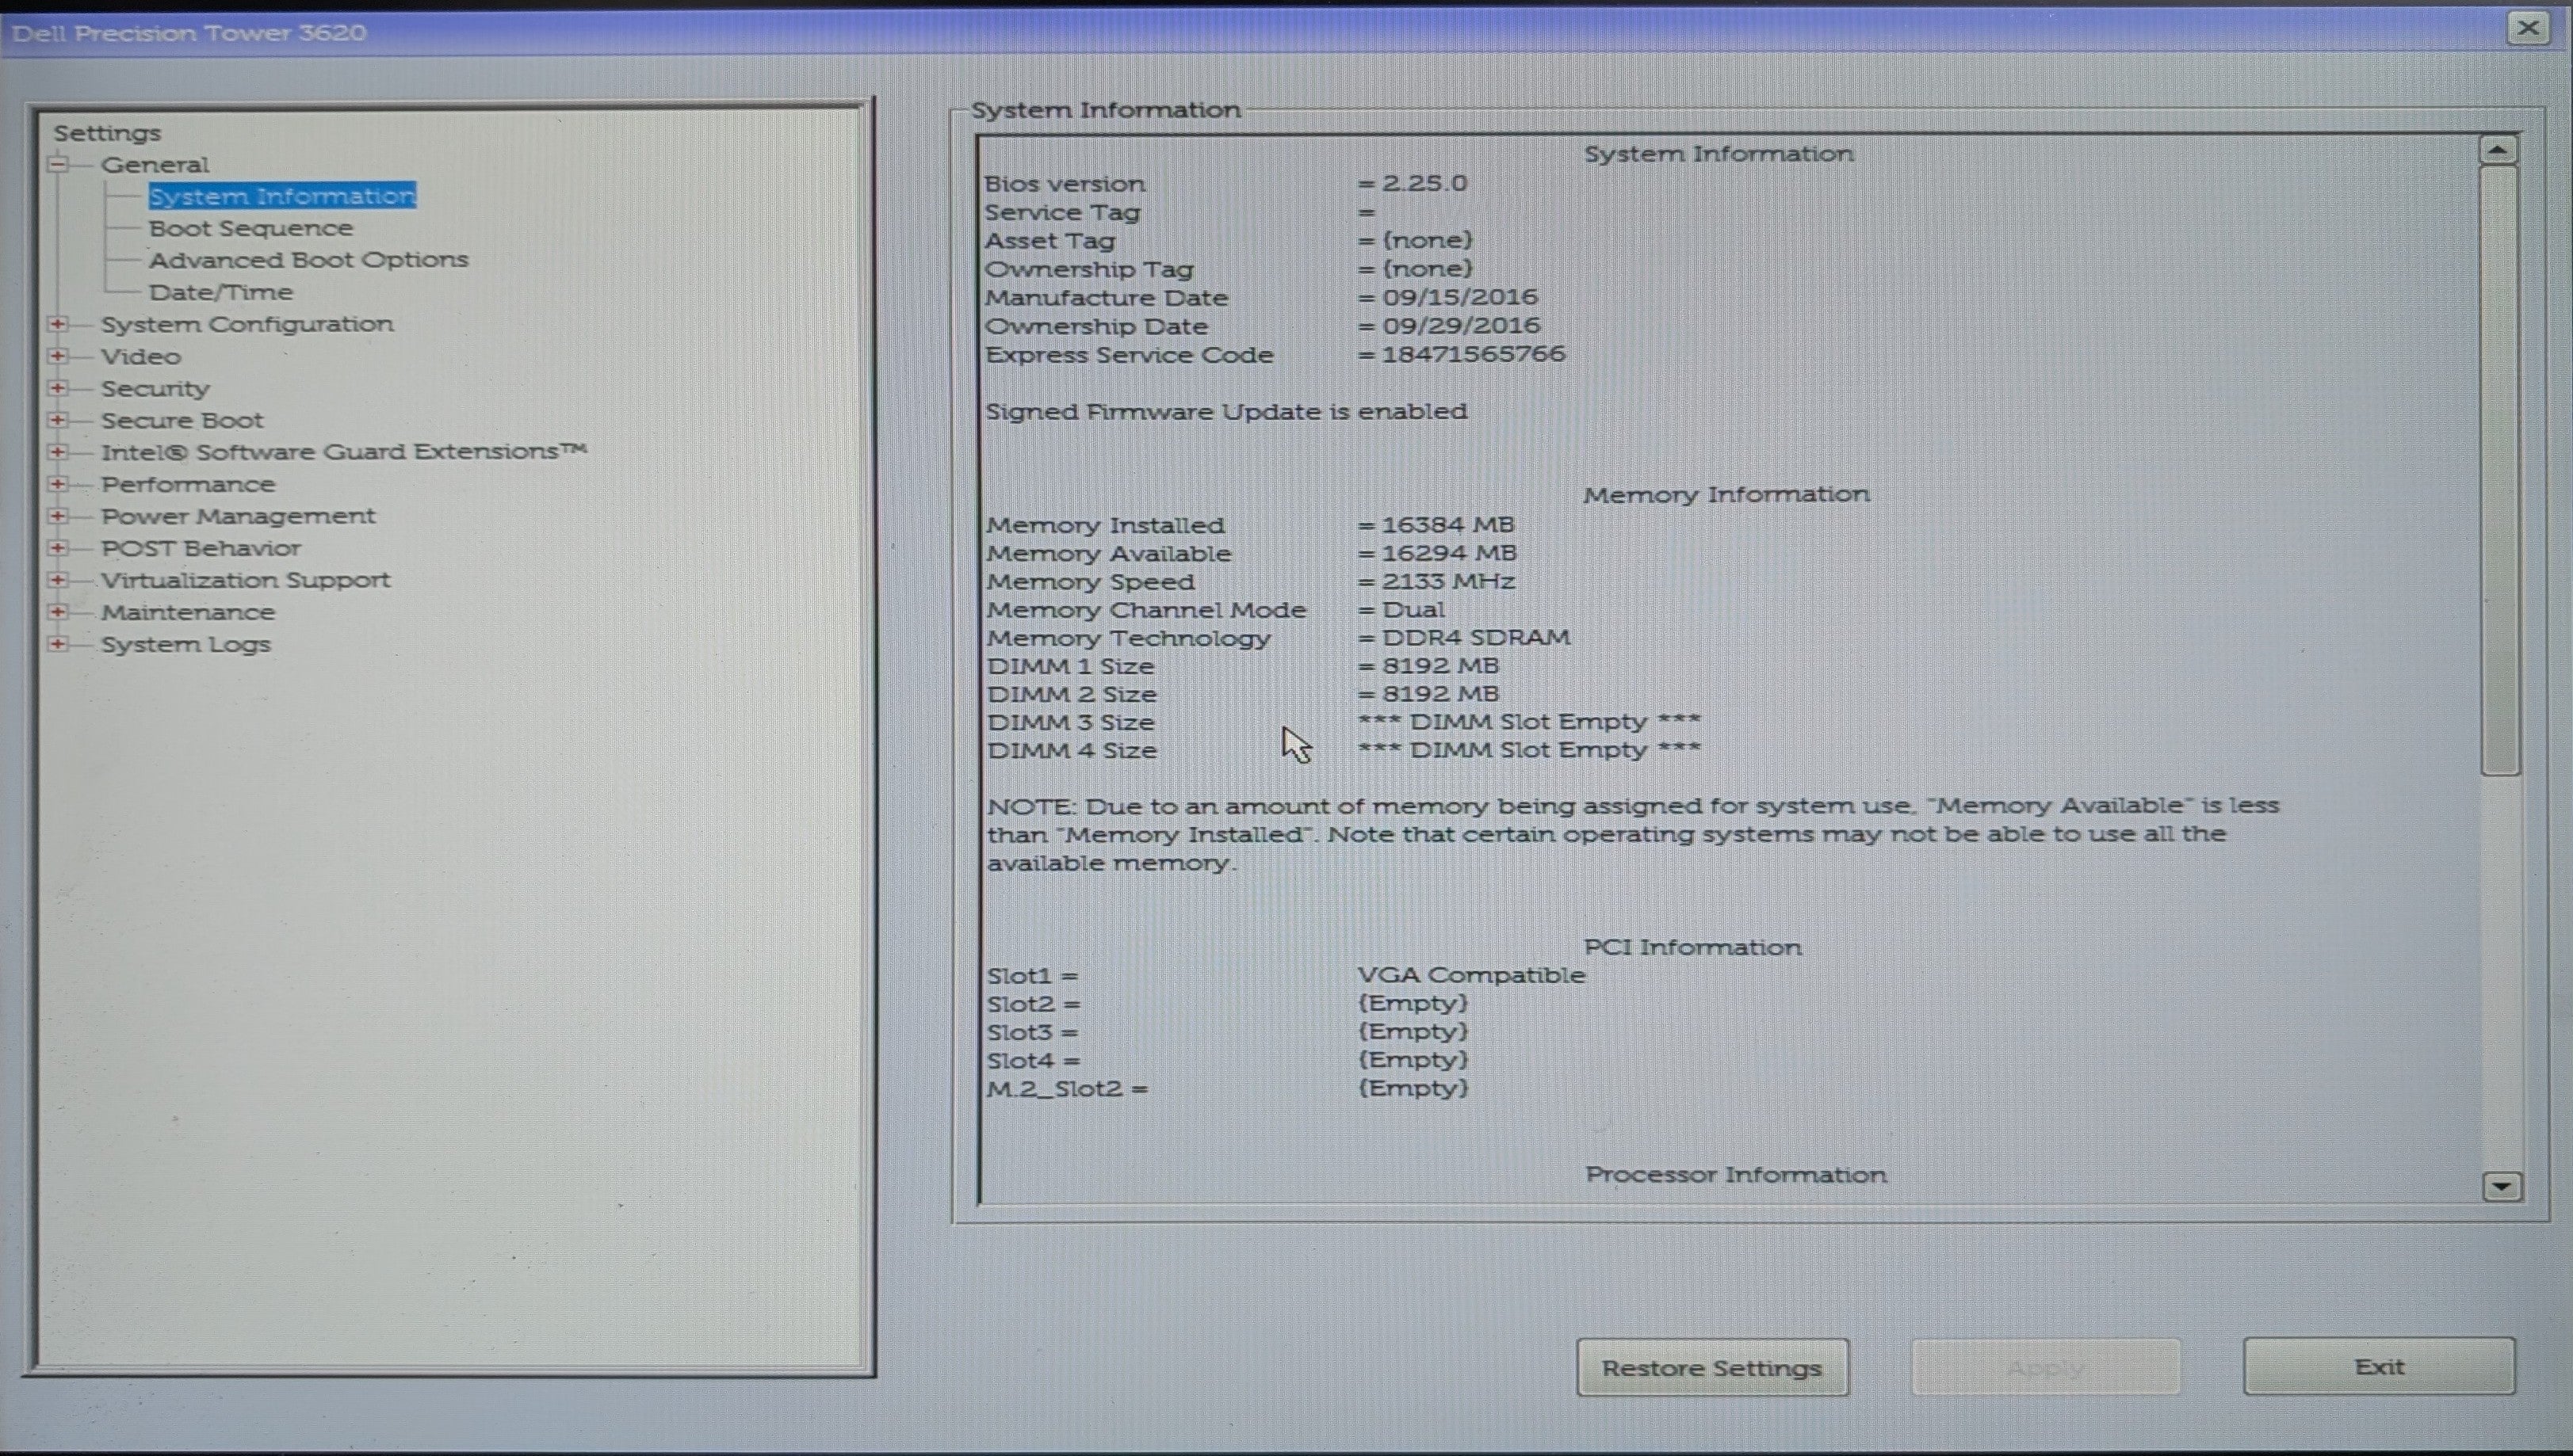Expand the POST Behavior node
The image size is (2573, 1456).
point(58,548)
